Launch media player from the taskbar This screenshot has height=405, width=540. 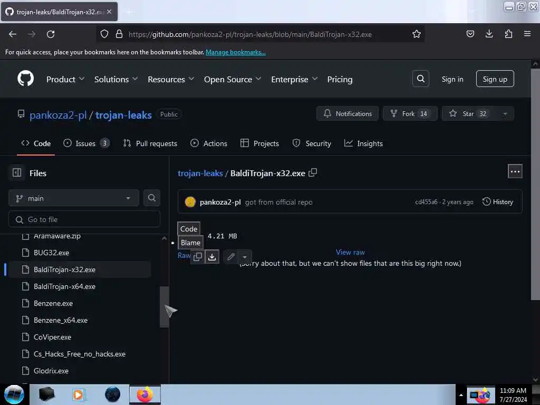tap(78, 394)
